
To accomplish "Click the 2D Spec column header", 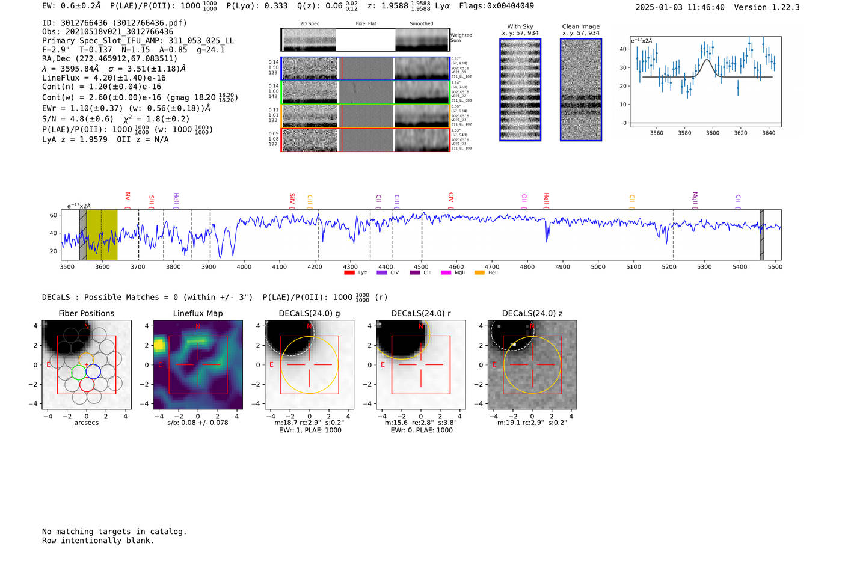I will click(x=310, y=24).
